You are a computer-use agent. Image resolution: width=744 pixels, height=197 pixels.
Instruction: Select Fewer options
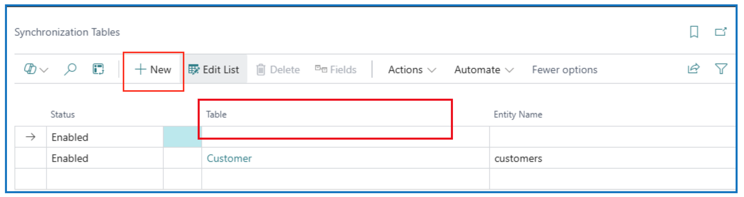[x=564, y=70]
